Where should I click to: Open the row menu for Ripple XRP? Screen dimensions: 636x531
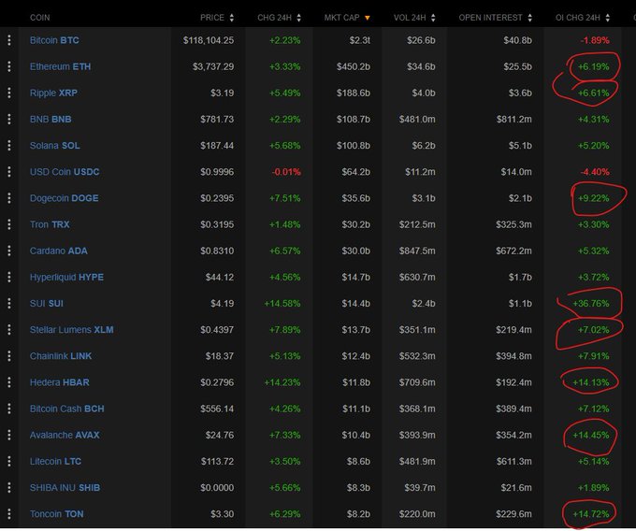pos(9,93)
